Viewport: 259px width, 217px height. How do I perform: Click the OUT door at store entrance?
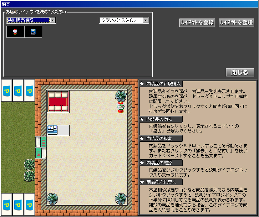click(x=41, y=142)
